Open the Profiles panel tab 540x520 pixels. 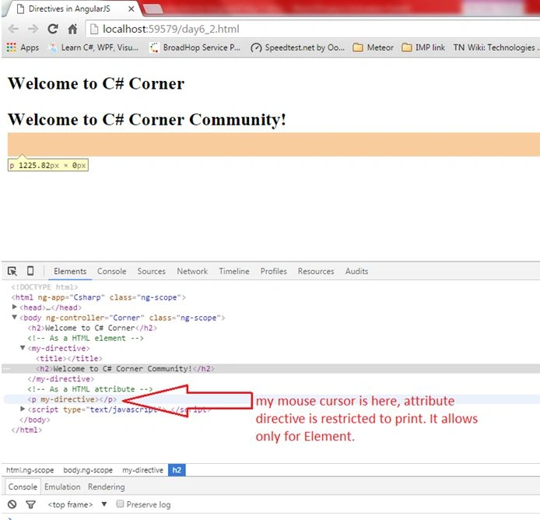click(x=273, y=271)
